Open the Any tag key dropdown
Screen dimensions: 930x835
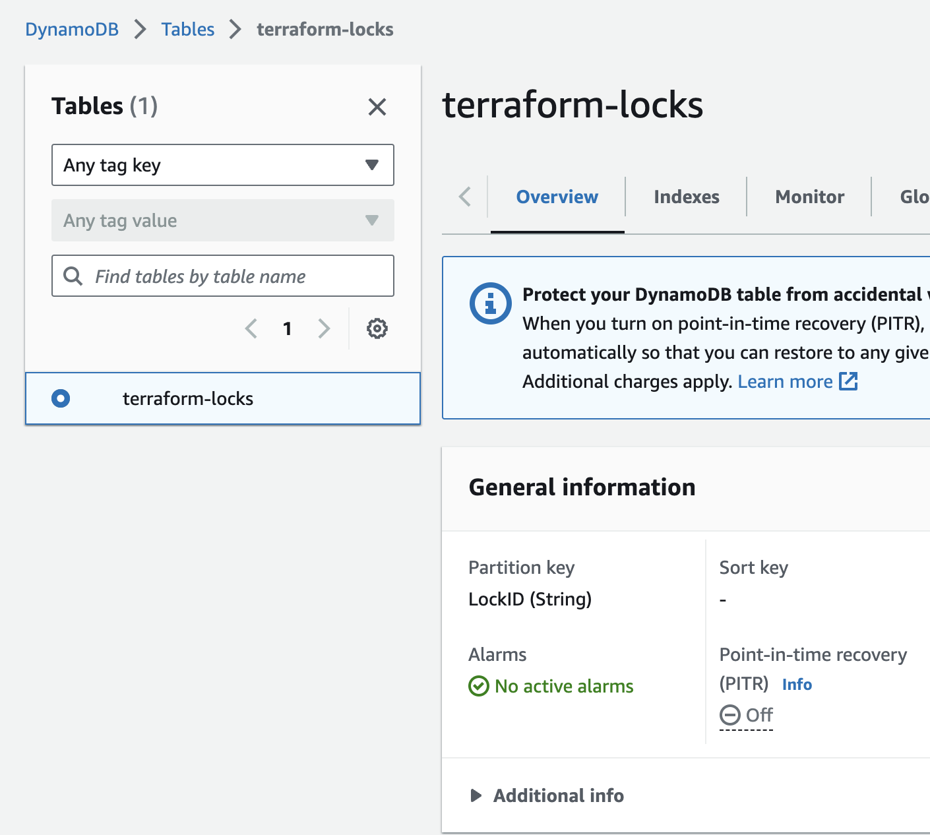[223, 165]
